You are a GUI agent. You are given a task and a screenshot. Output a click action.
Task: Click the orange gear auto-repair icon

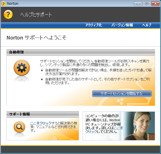coord(22,68)
